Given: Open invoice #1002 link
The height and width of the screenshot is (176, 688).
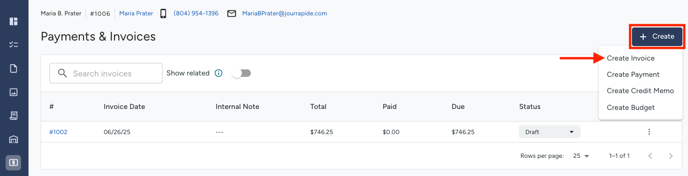Looking at the screenshot, I should pyautogui.click(x=58, y=132).
